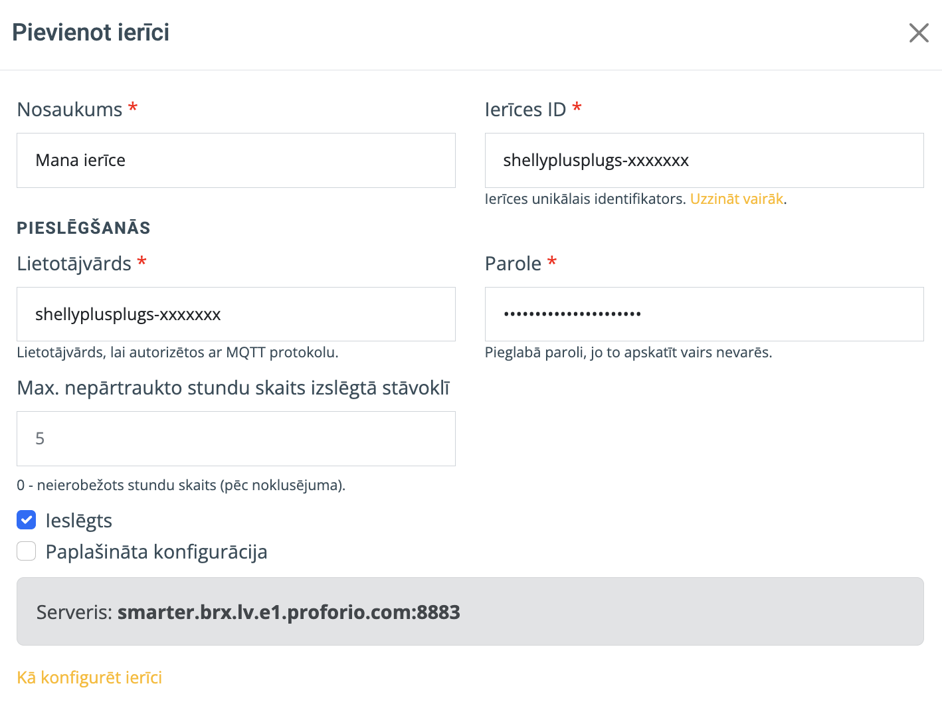Viewport: 942px width, 712px height.
Task: Focus the max hours field showing 5
Action: (x=236, y=438)
